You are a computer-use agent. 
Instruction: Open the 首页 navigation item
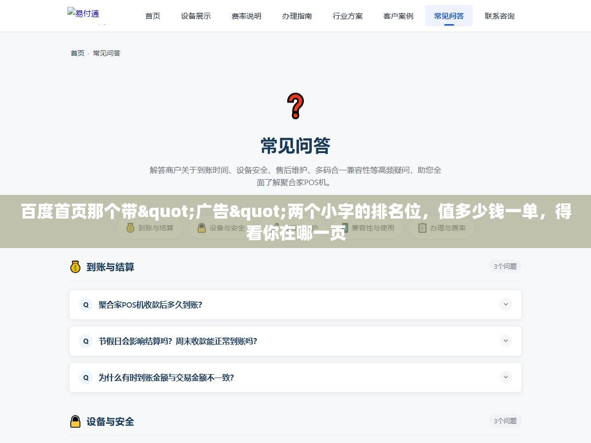(x=153, y=16)
